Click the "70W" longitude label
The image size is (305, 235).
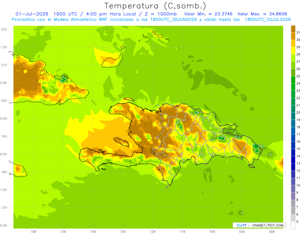pyautogui.click(x=212, y=232)
